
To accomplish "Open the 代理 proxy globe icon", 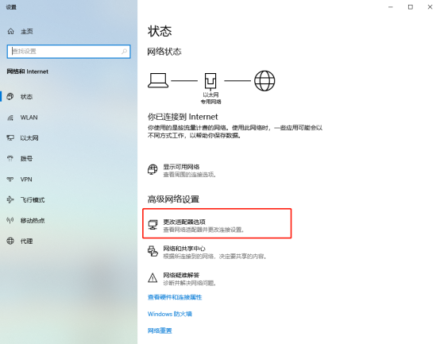I will (10, 241).
